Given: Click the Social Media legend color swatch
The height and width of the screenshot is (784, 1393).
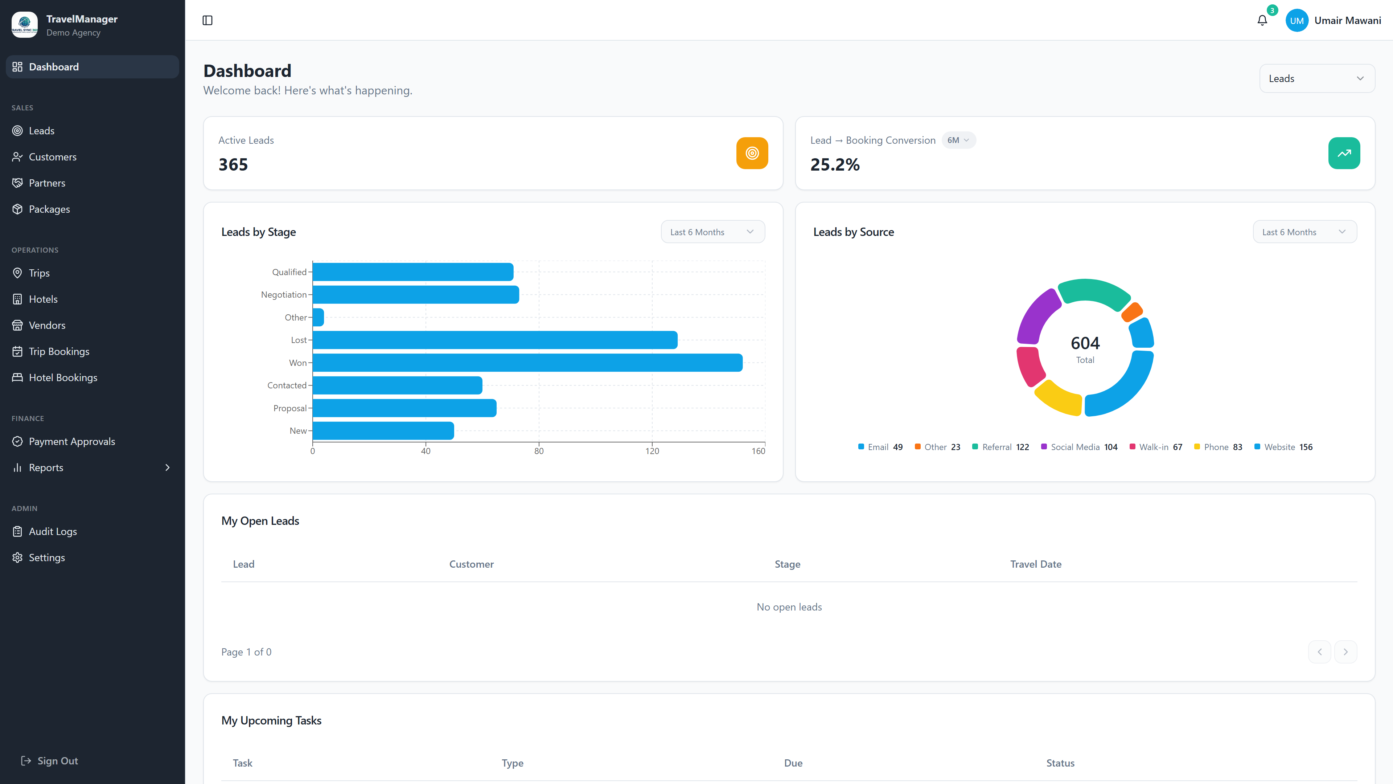Looking at the screenshot, I should (1044, 447).
